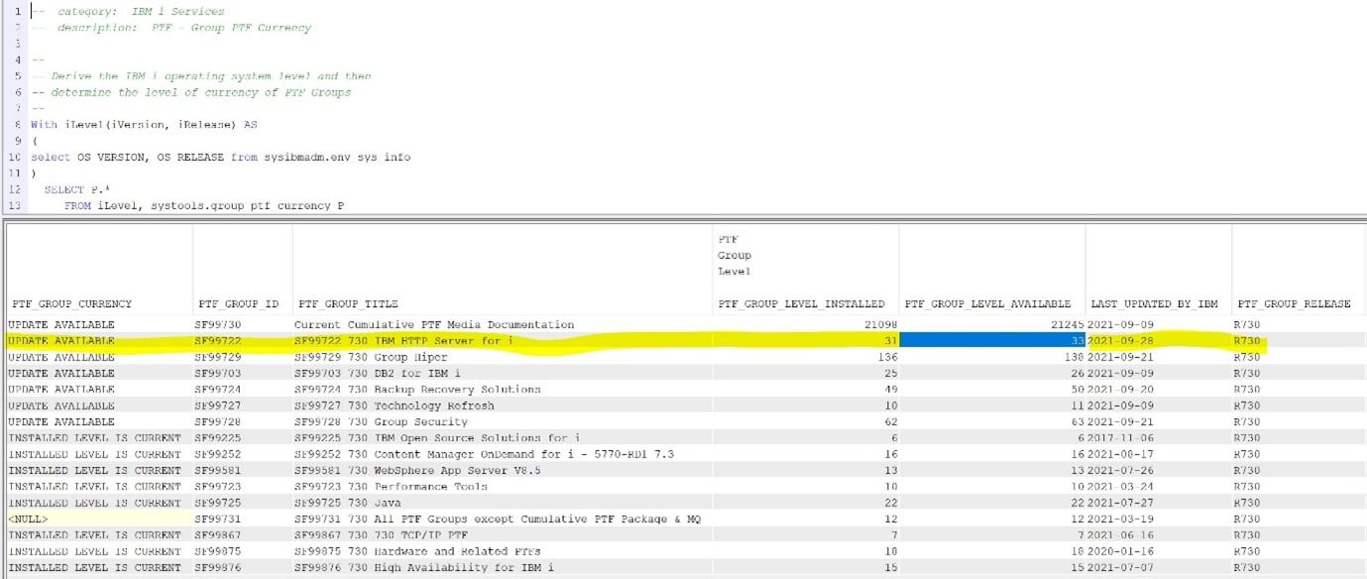Click the category comment on line 1

[x=140, y=11]
